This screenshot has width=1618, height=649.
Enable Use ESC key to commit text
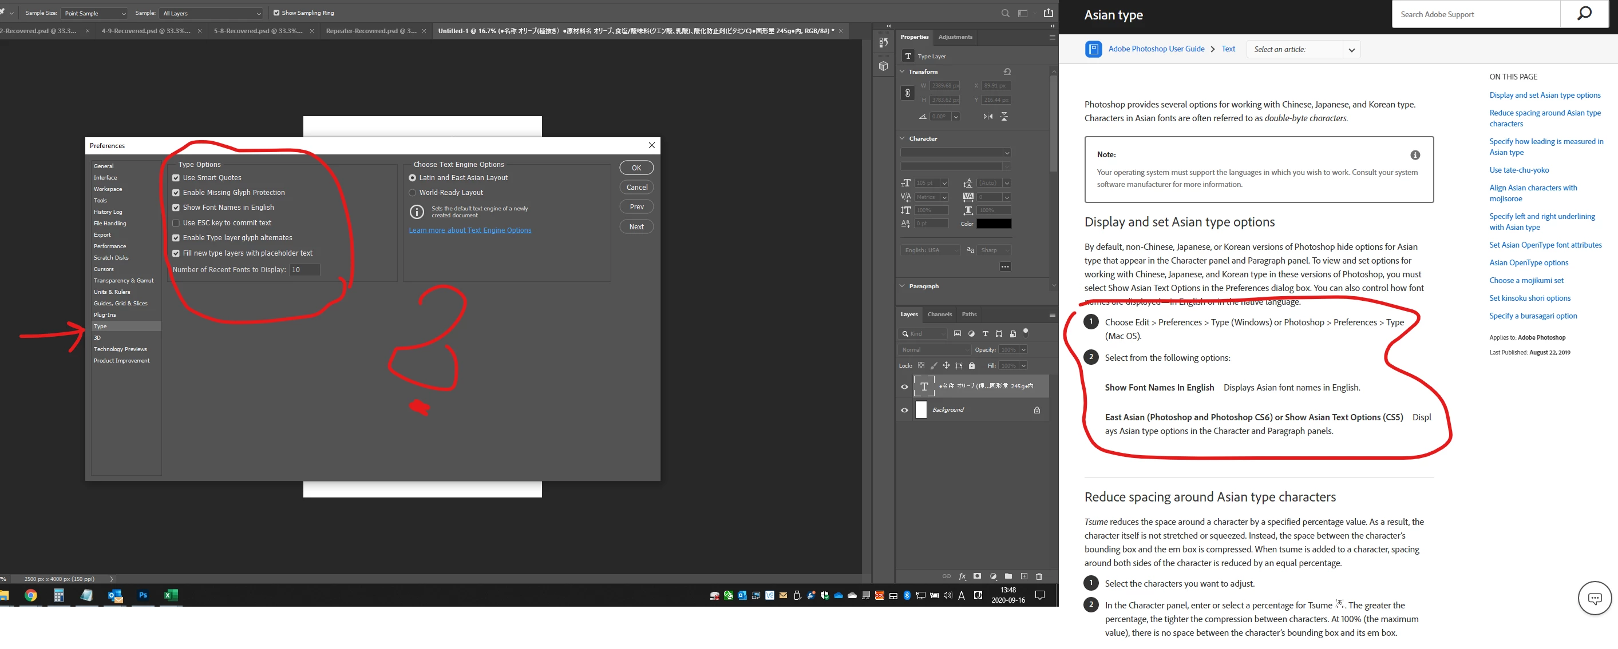176,223
